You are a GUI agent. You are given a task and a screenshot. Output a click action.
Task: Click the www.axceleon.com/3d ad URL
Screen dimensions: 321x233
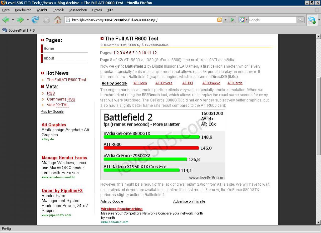(x=58, y=177)
